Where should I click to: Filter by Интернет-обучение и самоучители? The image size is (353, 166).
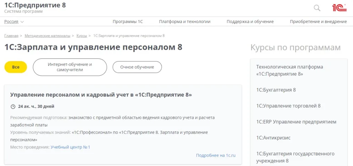pyautogui.click(x=70, y=67)
